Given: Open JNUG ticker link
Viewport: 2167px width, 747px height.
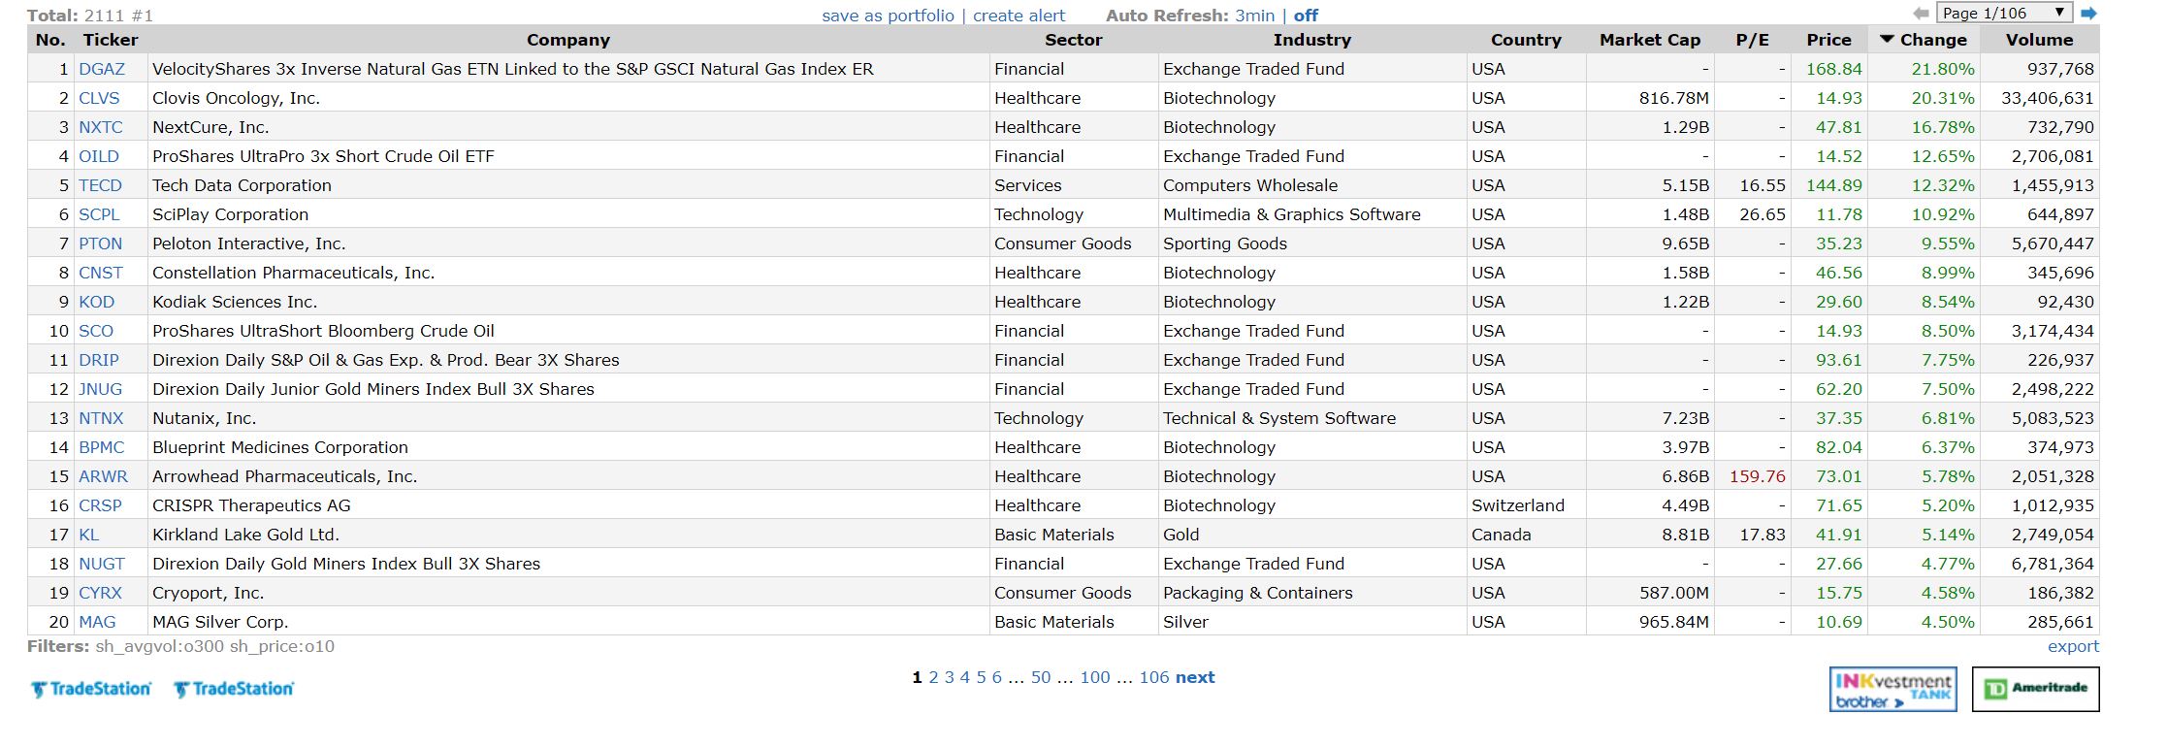Looking at the screenshot, I should click(100, 389).
